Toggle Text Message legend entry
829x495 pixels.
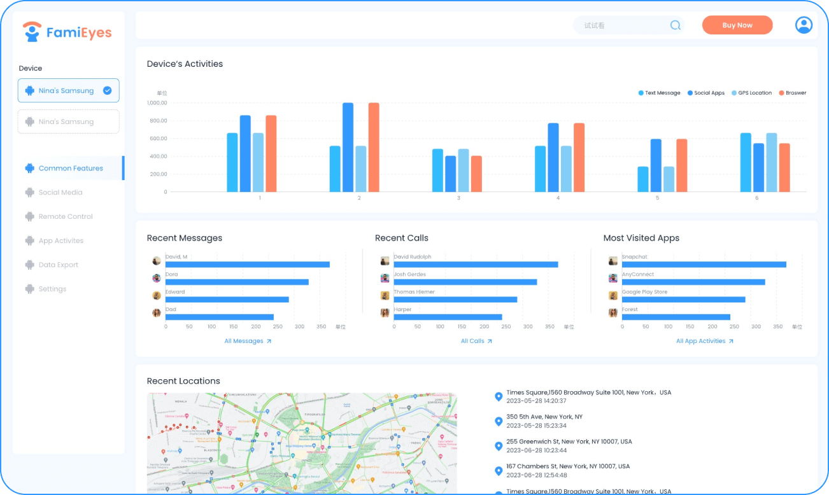point(659,93)
